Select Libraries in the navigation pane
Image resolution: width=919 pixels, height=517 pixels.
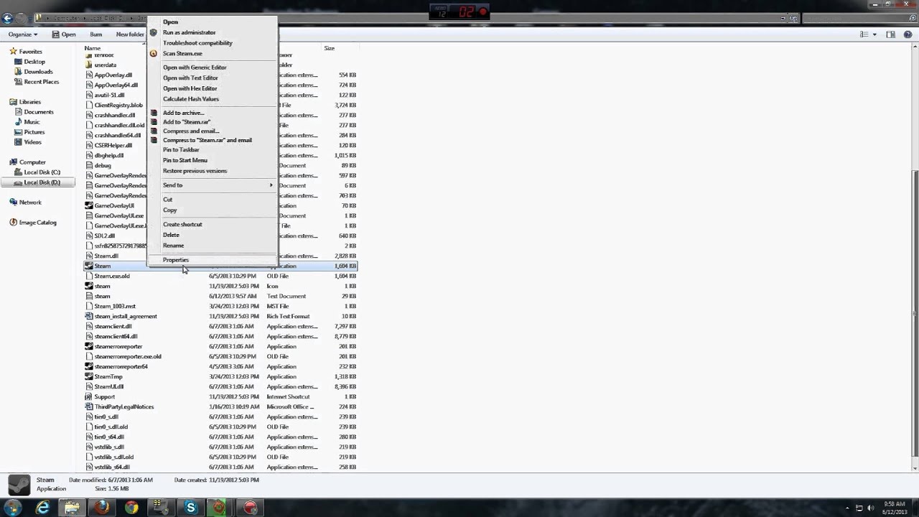(30, 102)
